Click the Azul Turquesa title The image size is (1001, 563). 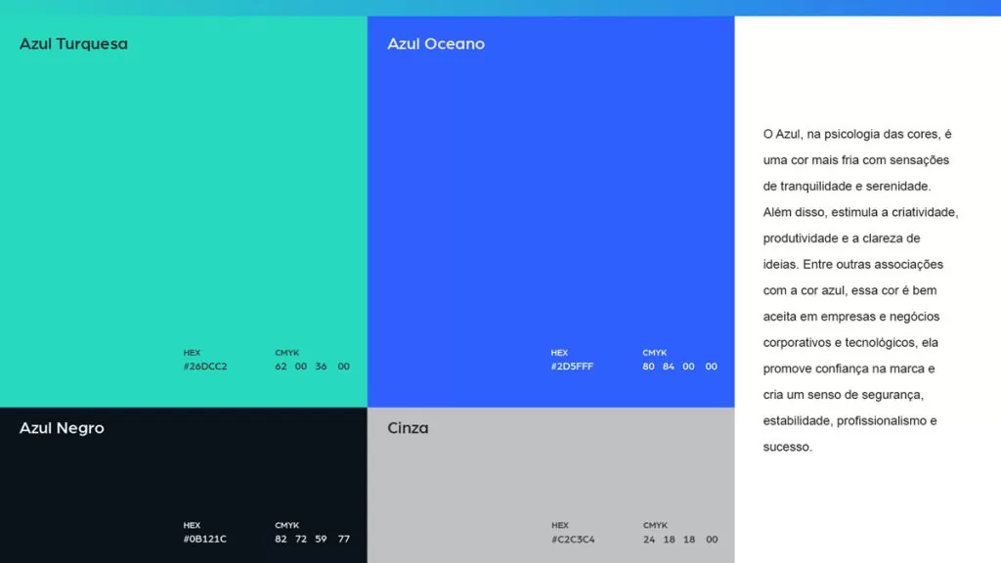coord(73,44)
